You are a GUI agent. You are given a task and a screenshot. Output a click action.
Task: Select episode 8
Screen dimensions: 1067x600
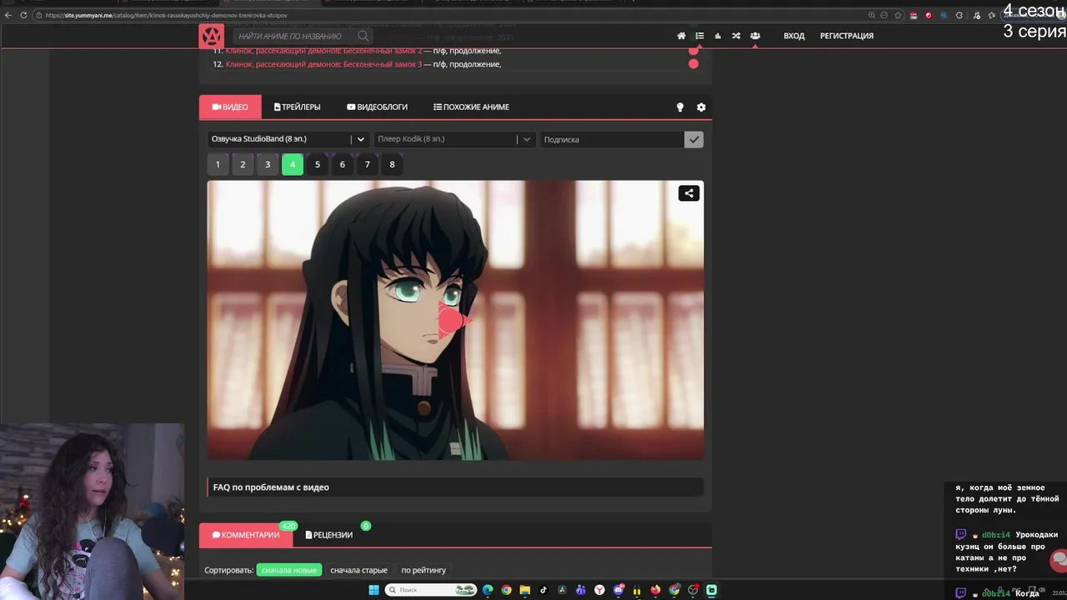click(x=392, y=164)
